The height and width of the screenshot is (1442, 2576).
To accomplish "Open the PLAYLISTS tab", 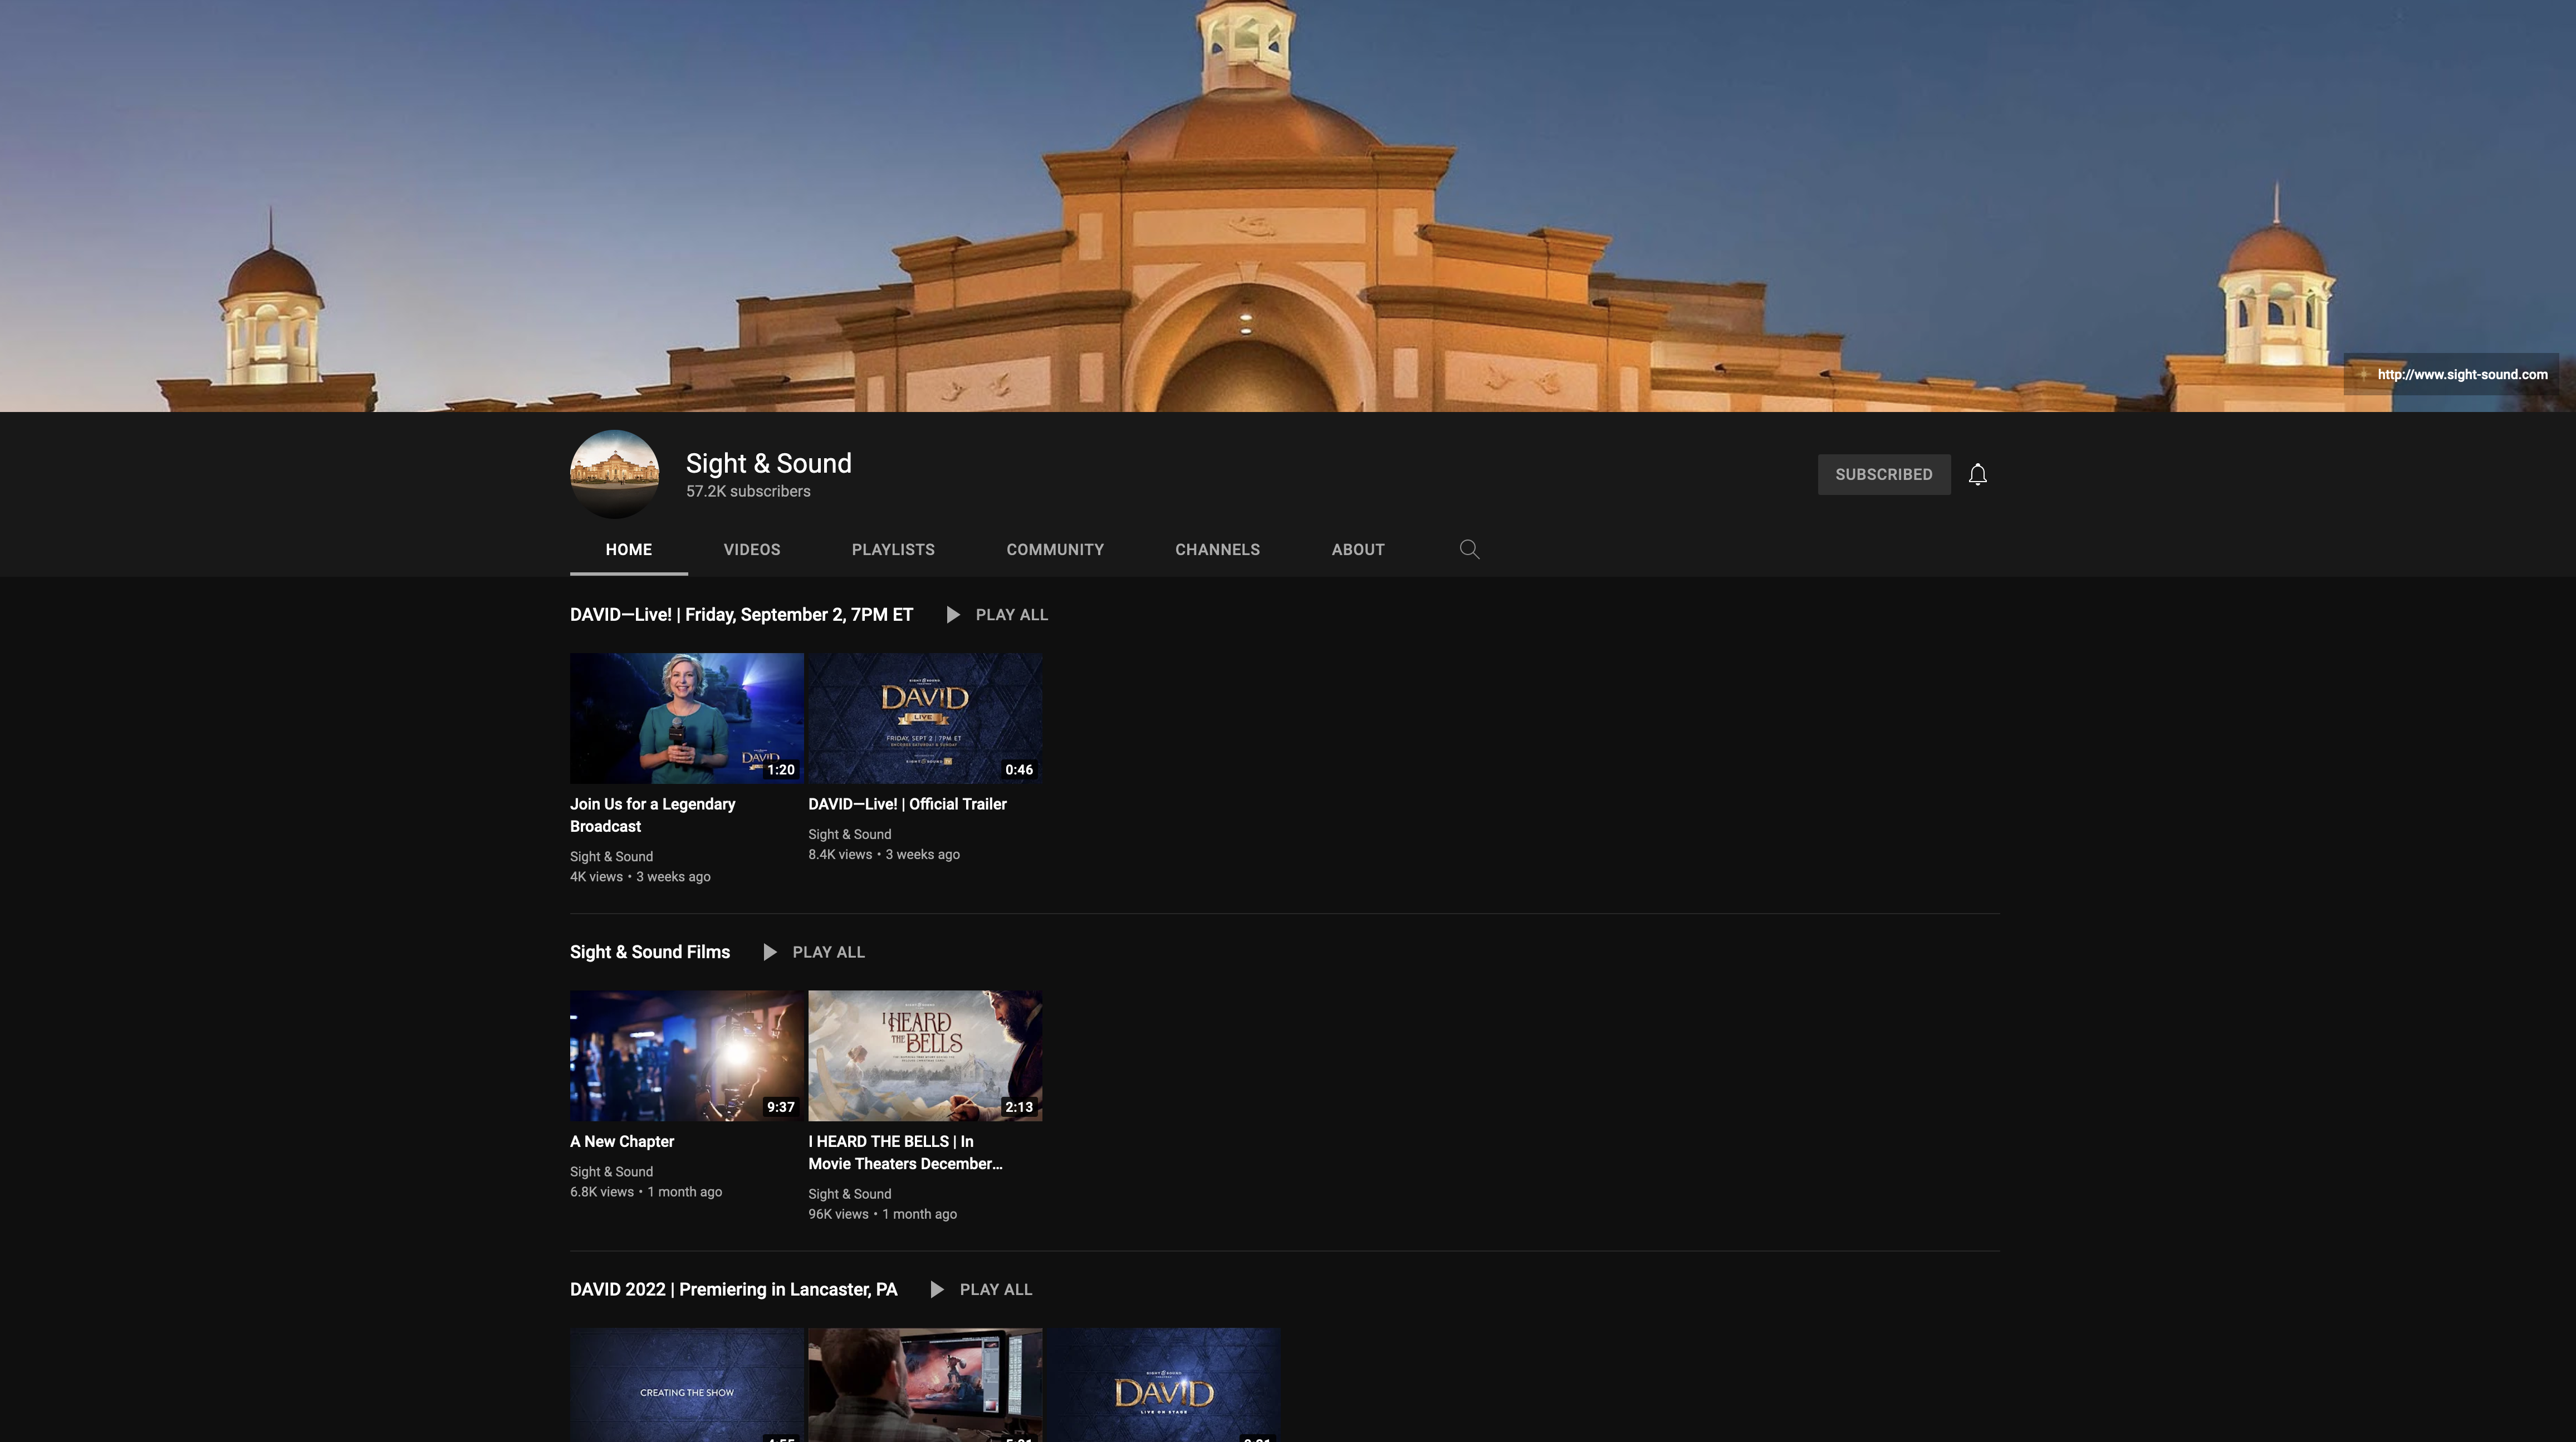I will [x=893, y=550].
